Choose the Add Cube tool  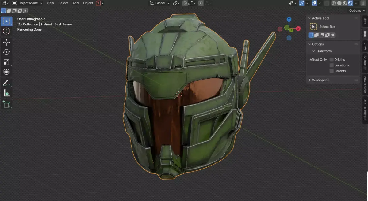pos(6,104)
